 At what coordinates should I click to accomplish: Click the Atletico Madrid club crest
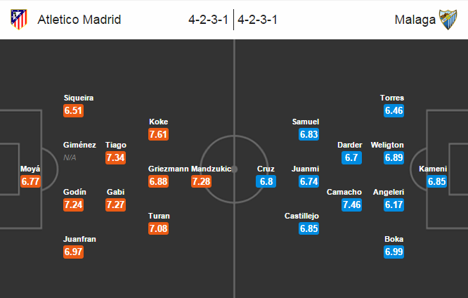19,20
